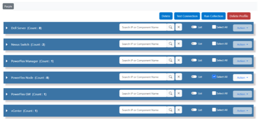Clear search with X in vCenter row
This screenshot has width=258, height=119.
coord(179,110)
